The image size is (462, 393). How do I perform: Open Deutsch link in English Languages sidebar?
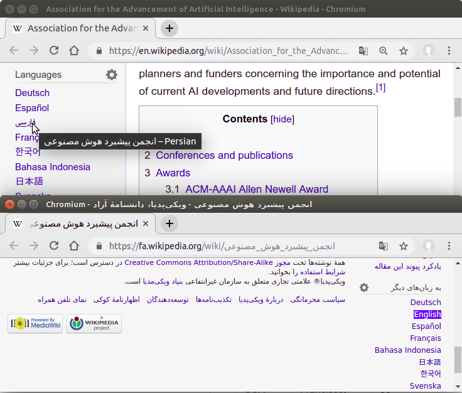click(32, 93)
